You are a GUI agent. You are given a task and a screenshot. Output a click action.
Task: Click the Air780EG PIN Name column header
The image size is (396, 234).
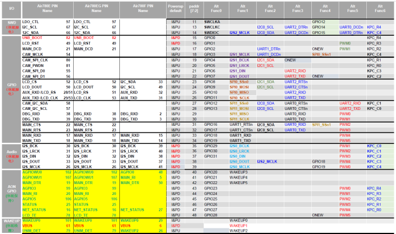[96, 9]
